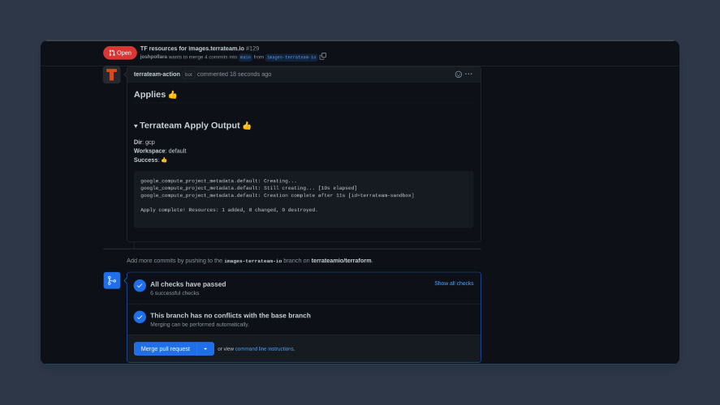Click the 'Still creating... [10s elapsed]' log line
Viewport: 720px width, 405px height.
coord(248,188)
